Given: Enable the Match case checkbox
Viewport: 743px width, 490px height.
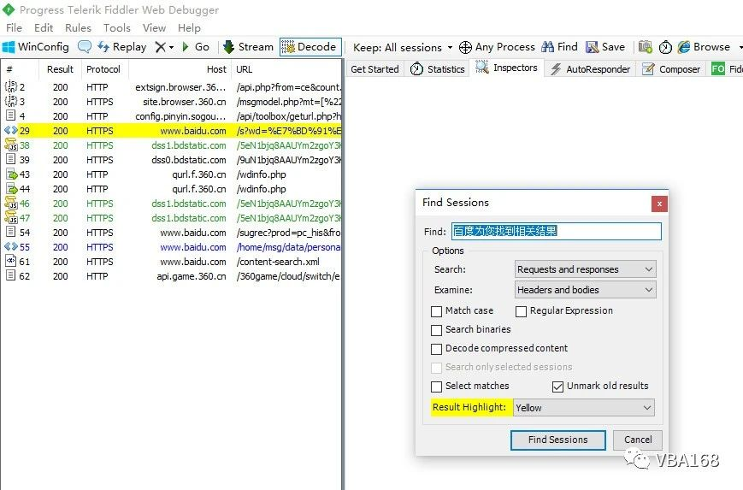Looking at the screenshot, I should [x=436, y=311].
